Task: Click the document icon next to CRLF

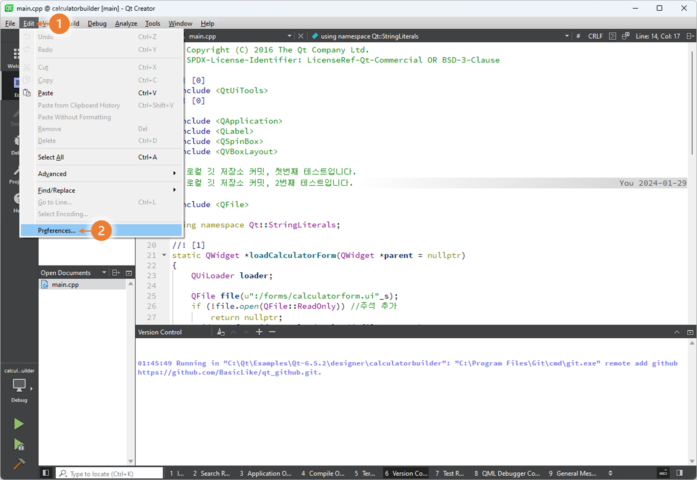Action: coord(613,36)
